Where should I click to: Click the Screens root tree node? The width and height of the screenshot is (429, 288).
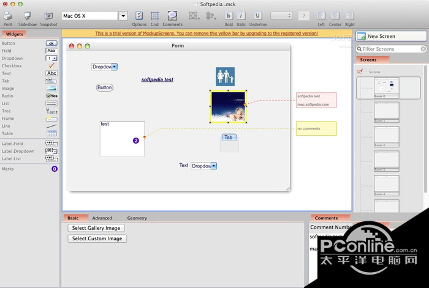[368, 72]
